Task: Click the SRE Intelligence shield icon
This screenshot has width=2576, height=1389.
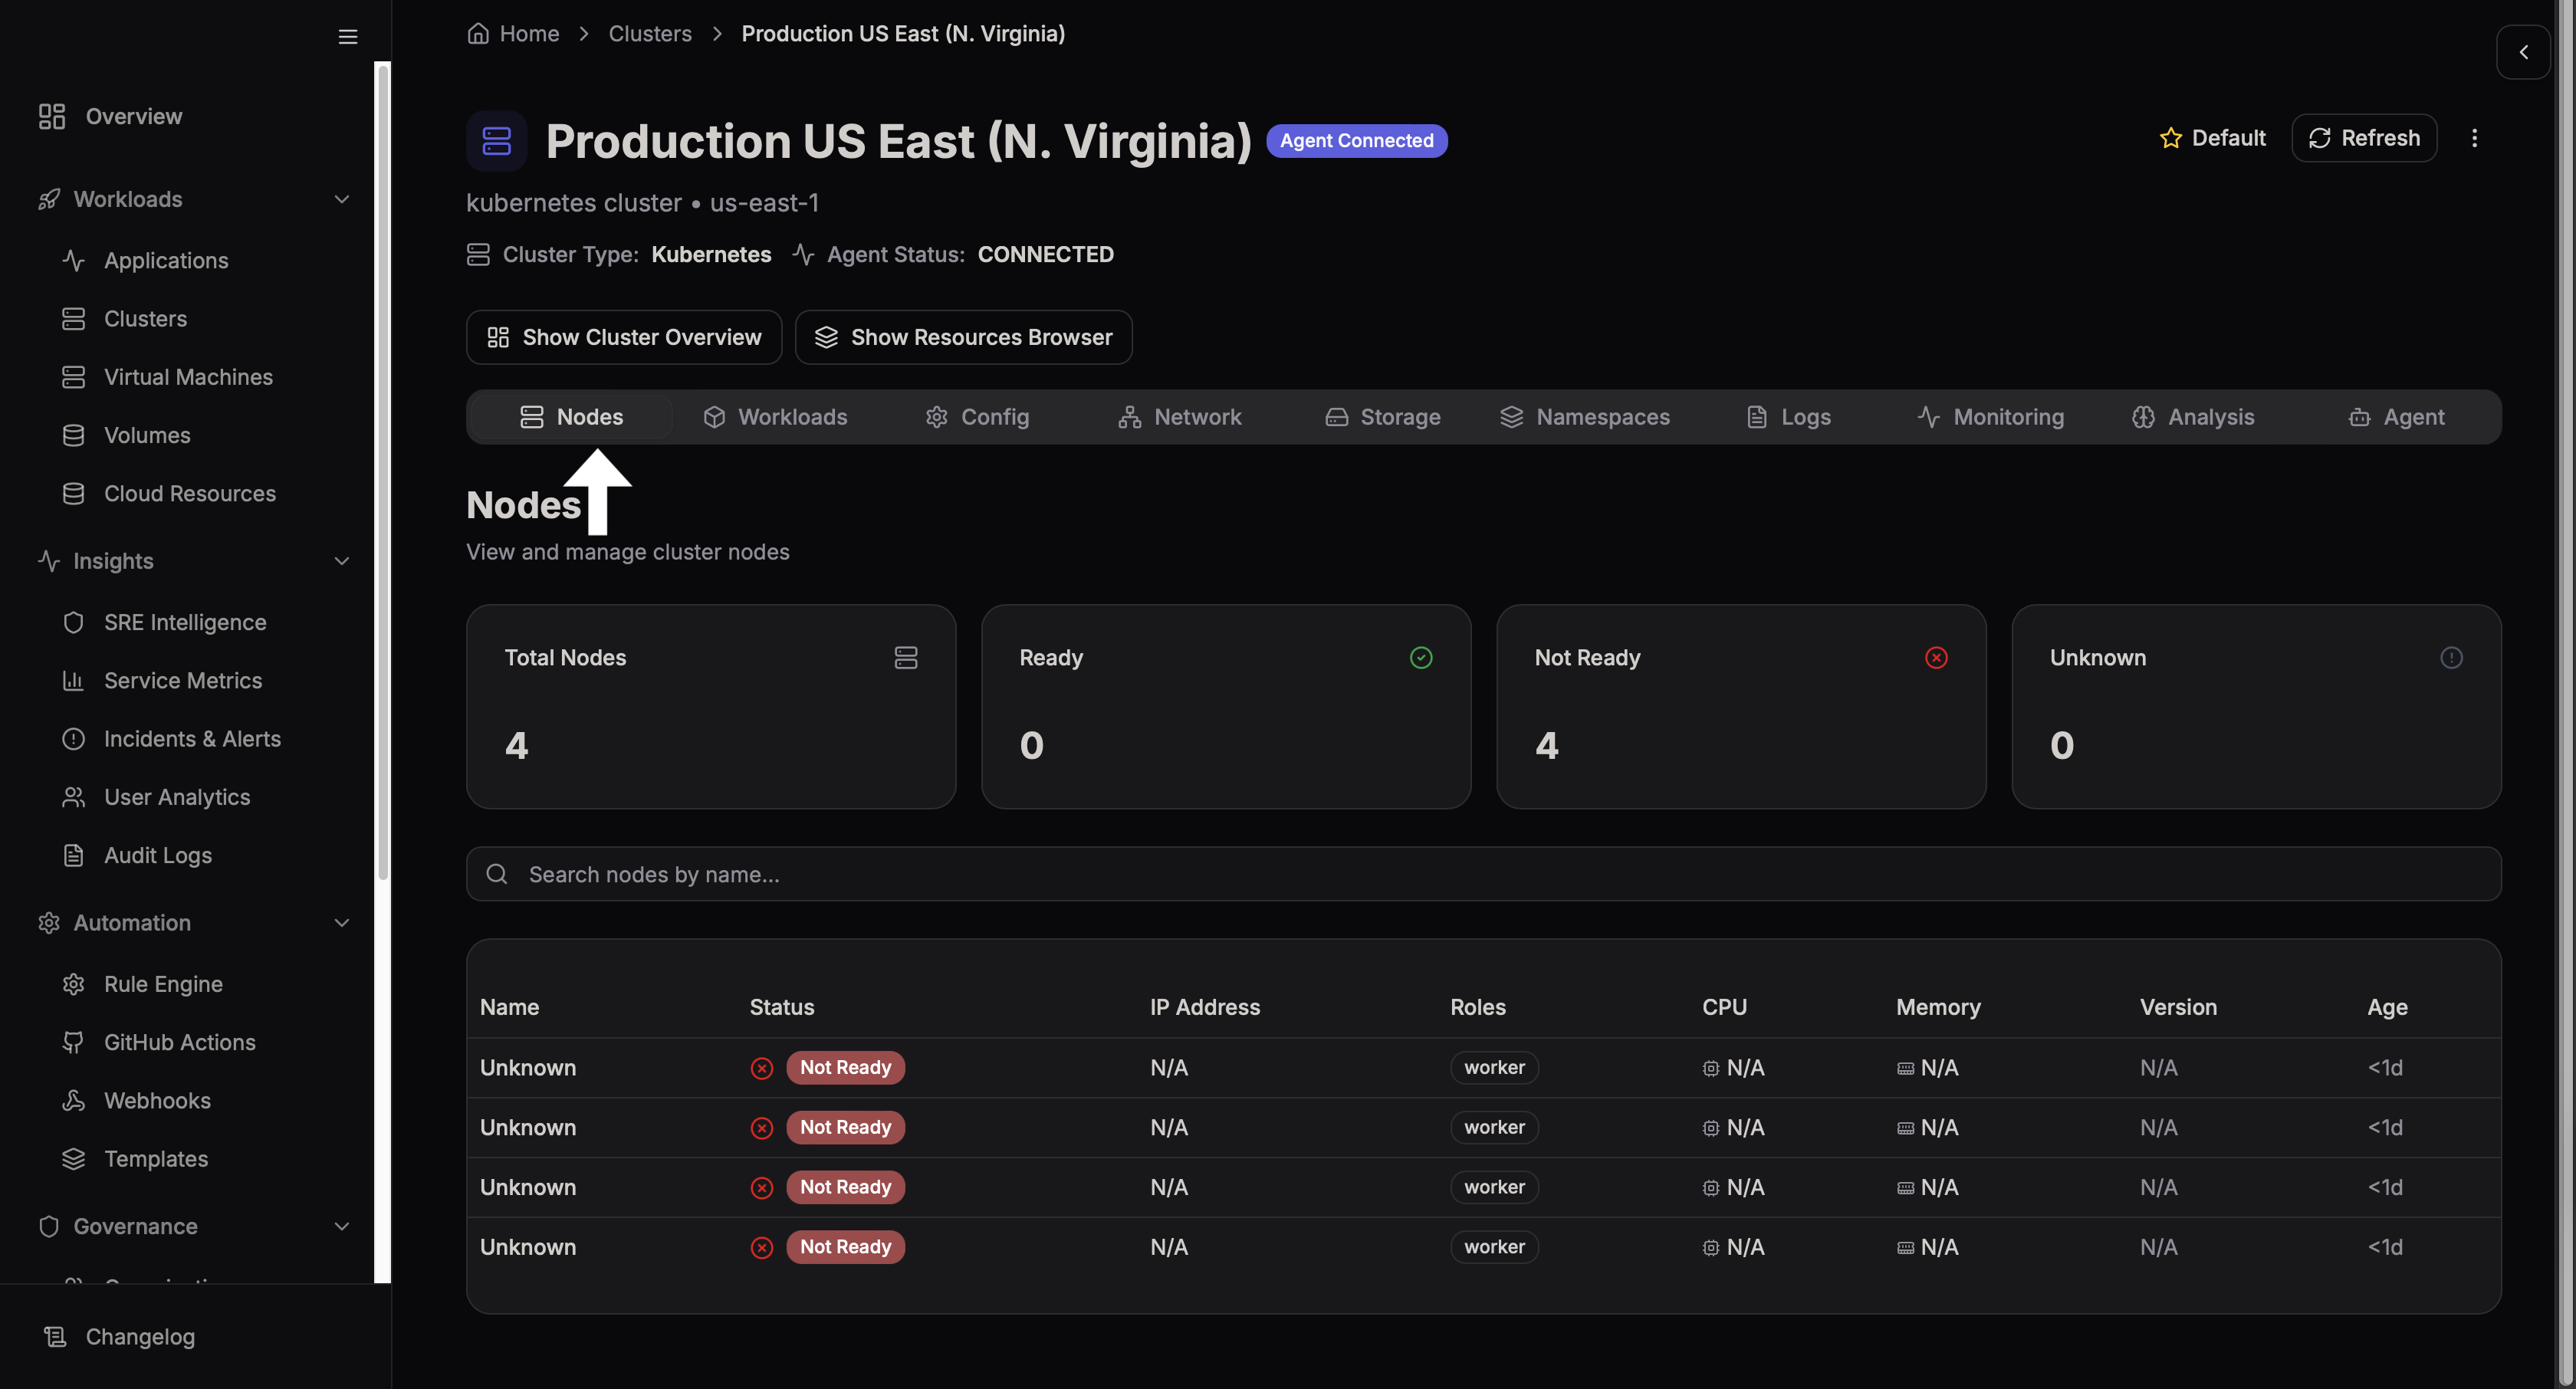Action: point(74,621)
